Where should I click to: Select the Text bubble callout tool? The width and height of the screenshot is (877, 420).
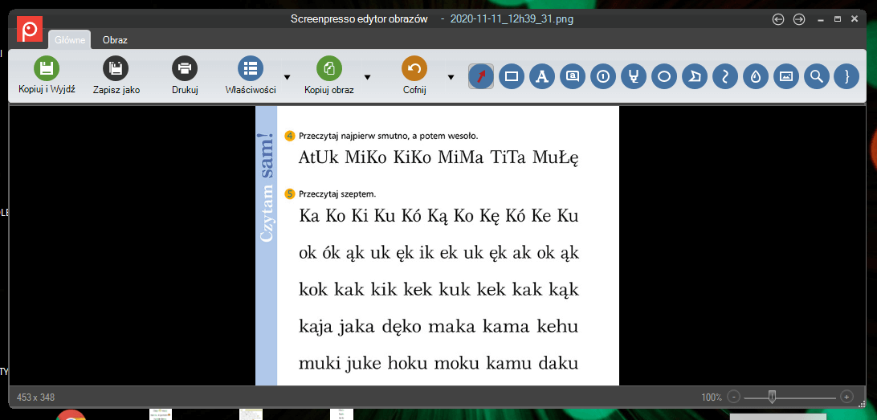pos(572,76)
